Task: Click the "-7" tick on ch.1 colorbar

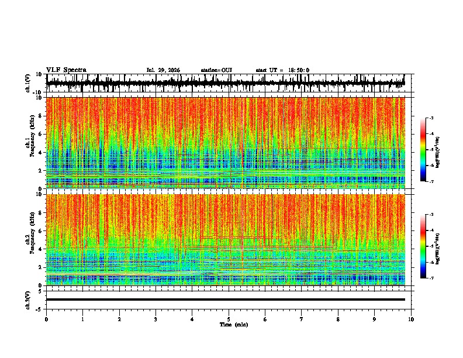Action: tap(431, 181)
